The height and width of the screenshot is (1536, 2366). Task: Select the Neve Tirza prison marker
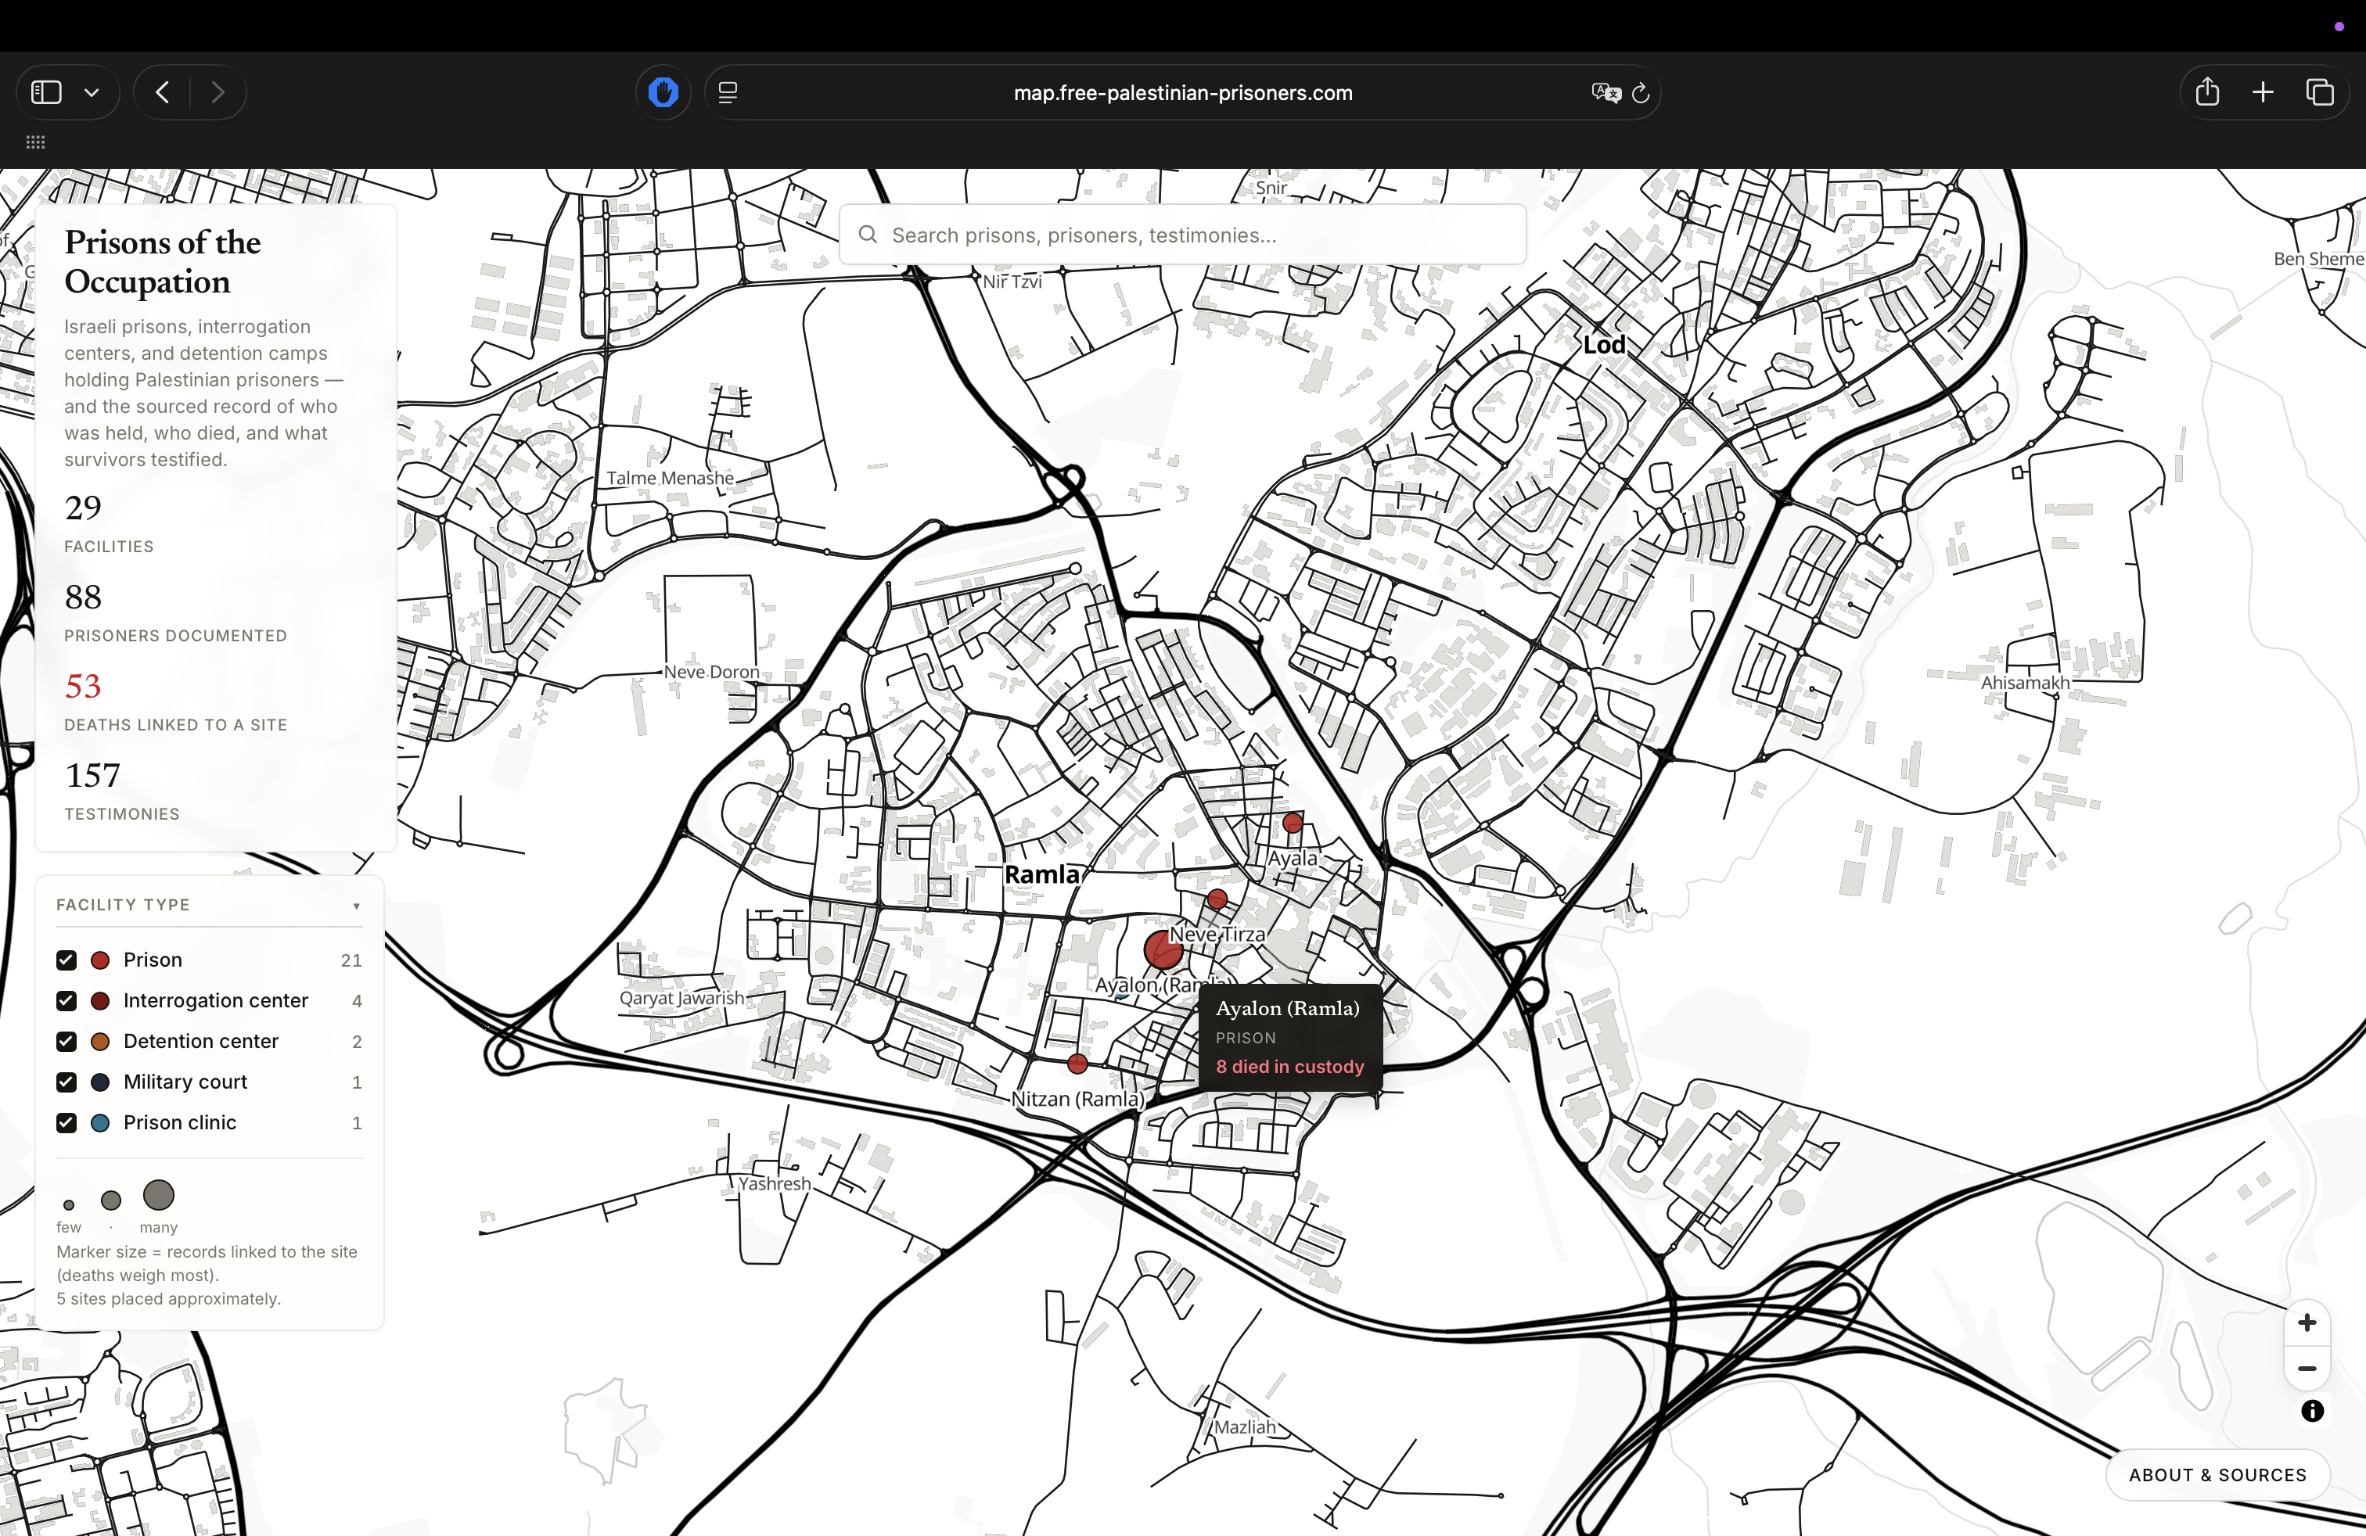(x=1217, y=899)
